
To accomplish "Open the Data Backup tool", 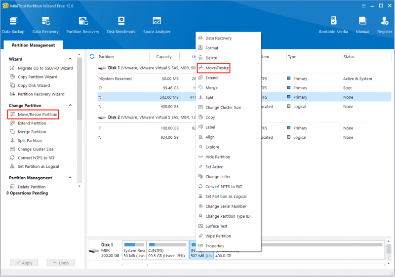I will pyautogui.click(x=13, y=25).
